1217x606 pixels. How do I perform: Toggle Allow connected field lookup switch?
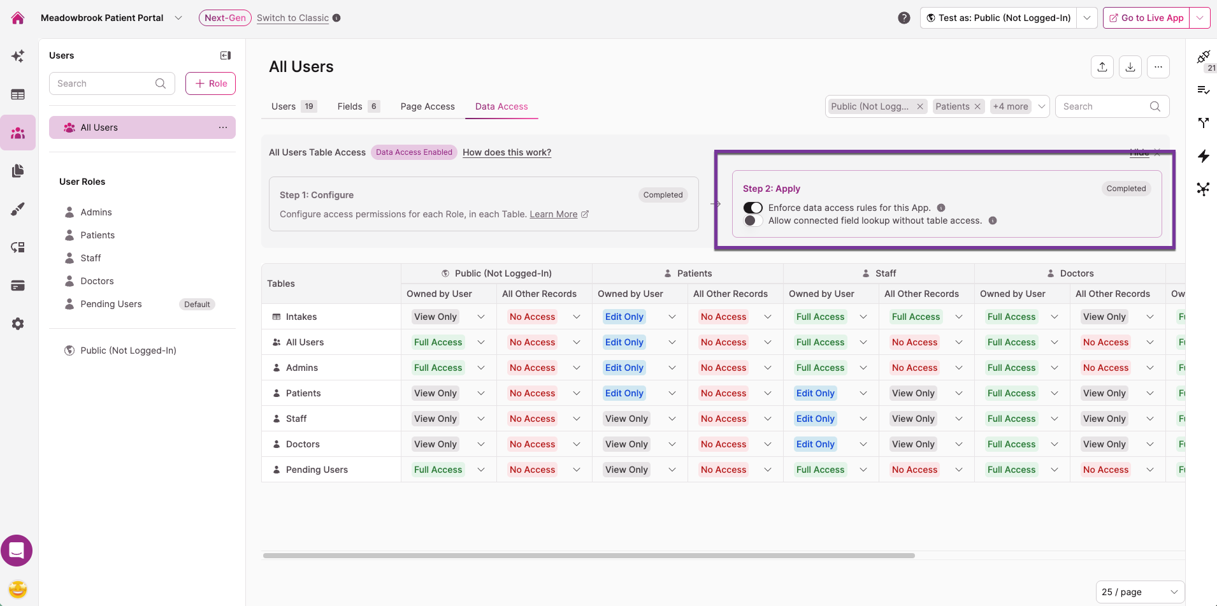pyautogui.click(x=753, y=220)
